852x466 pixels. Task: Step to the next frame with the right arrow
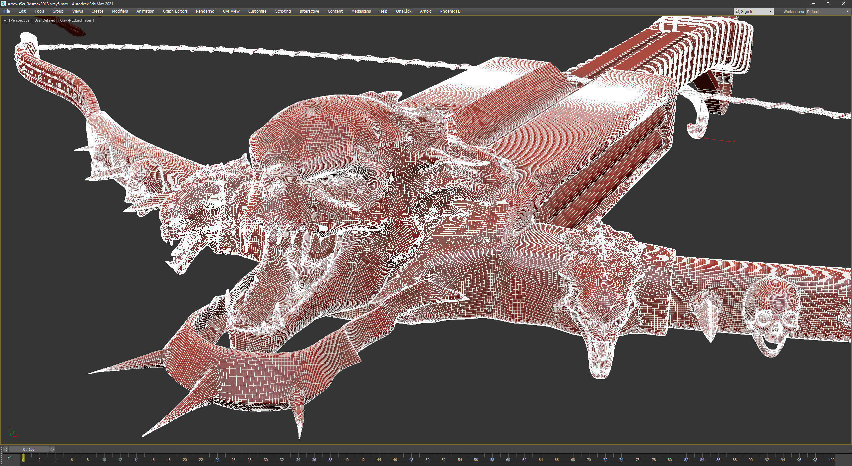pyautogui.click(x=53, y=449)
